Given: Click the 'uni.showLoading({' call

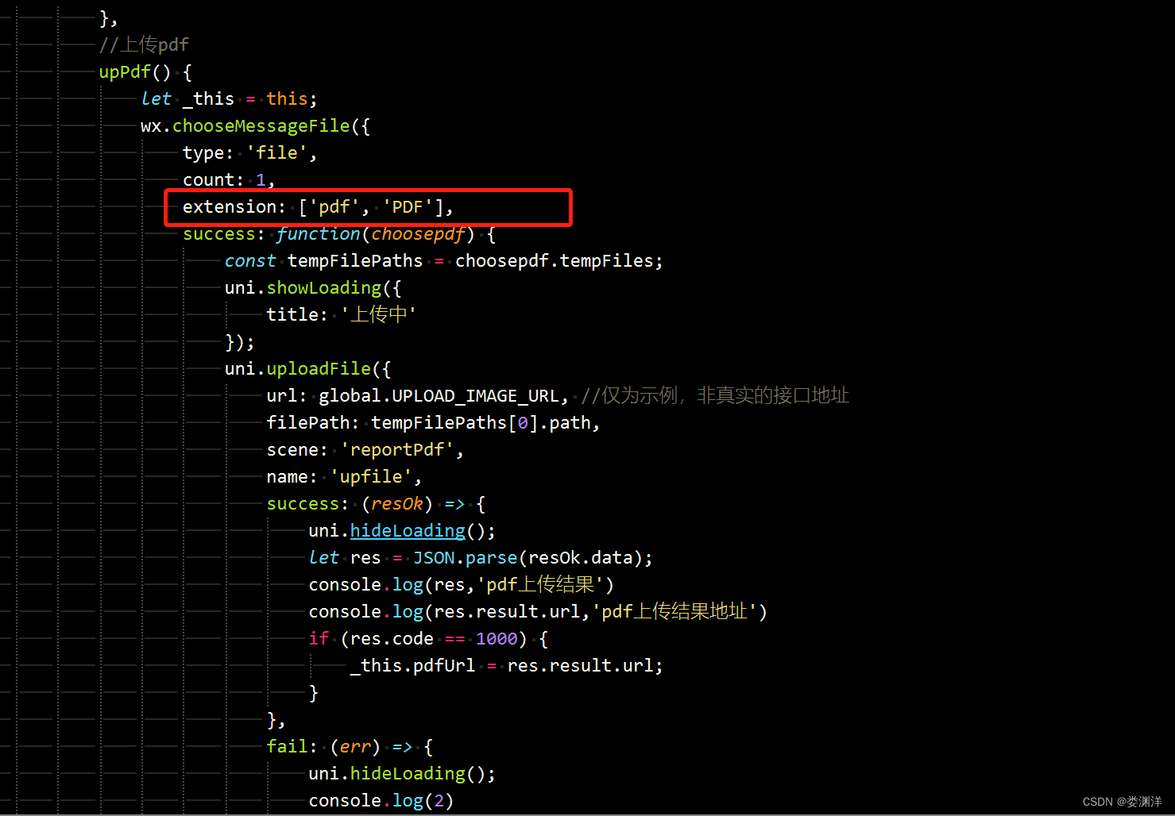Looking at the screenshot, I should (313, 287).
